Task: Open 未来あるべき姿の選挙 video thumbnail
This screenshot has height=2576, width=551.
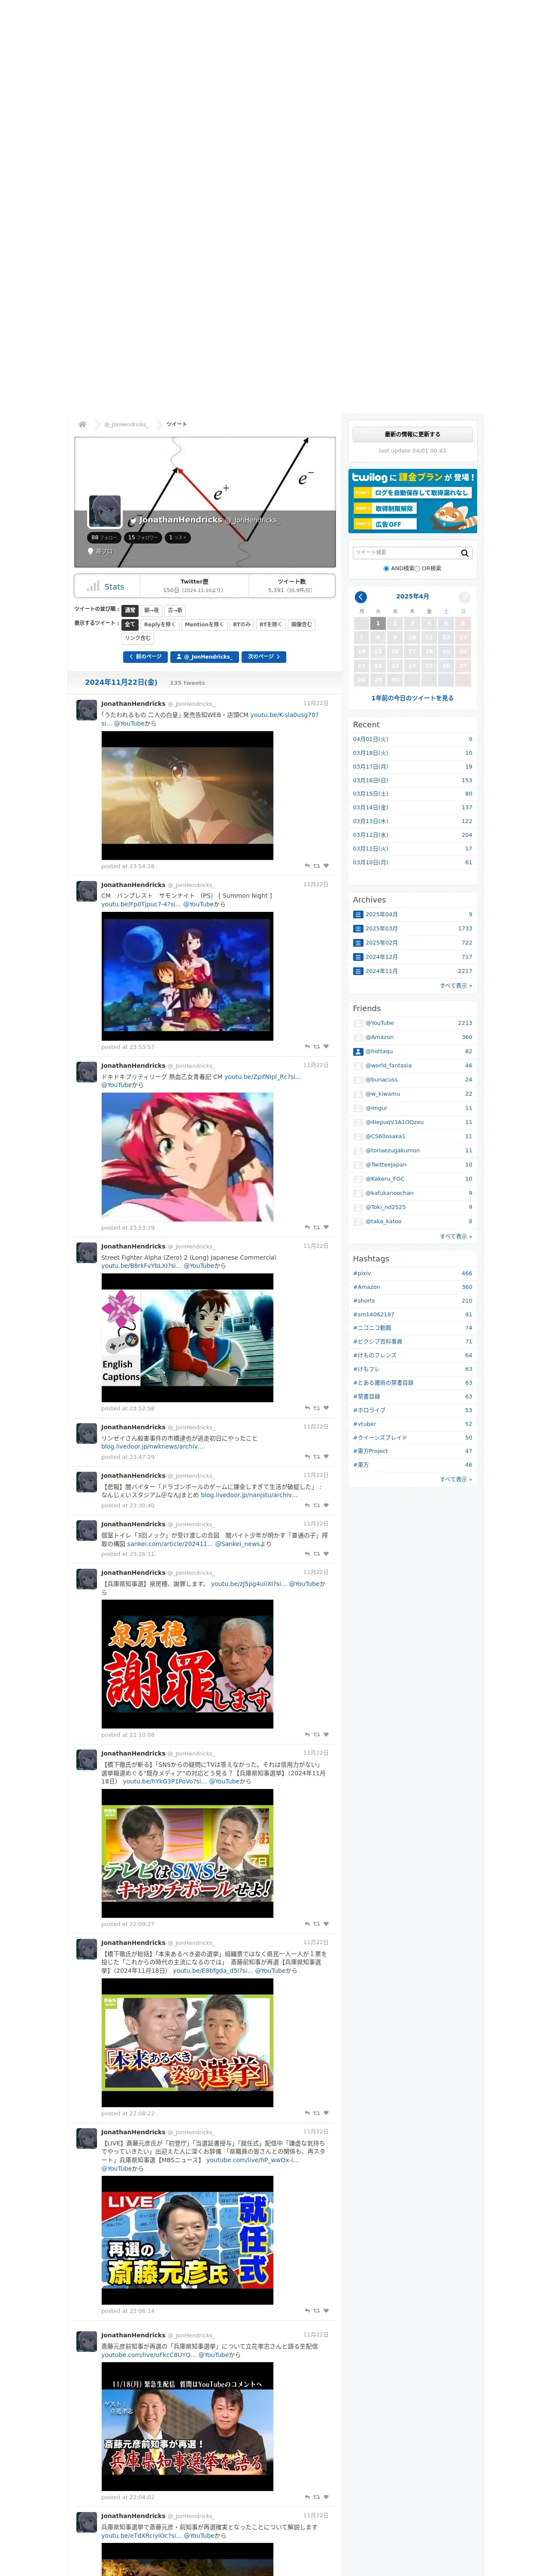Action: 187,2043
